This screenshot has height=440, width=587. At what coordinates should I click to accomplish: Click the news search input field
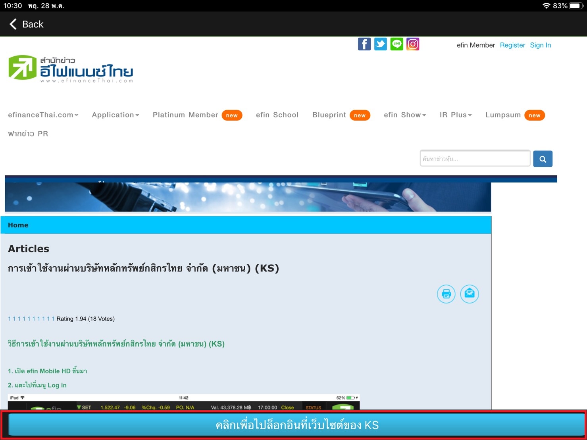coord(475,159)
